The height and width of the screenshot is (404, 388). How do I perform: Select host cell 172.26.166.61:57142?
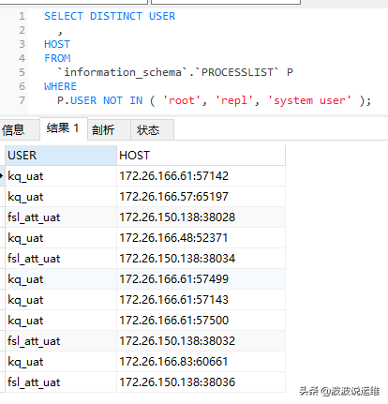201,176
